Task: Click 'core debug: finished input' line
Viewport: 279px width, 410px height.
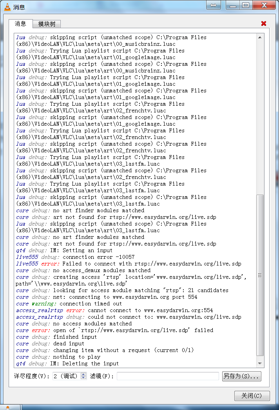Action: point(56,337)
